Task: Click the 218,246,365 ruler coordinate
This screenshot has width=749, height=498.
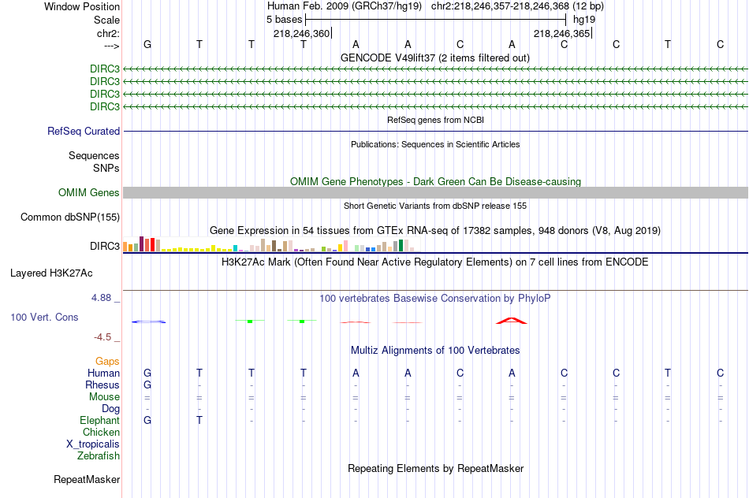Action: click(x=561, y=33)
